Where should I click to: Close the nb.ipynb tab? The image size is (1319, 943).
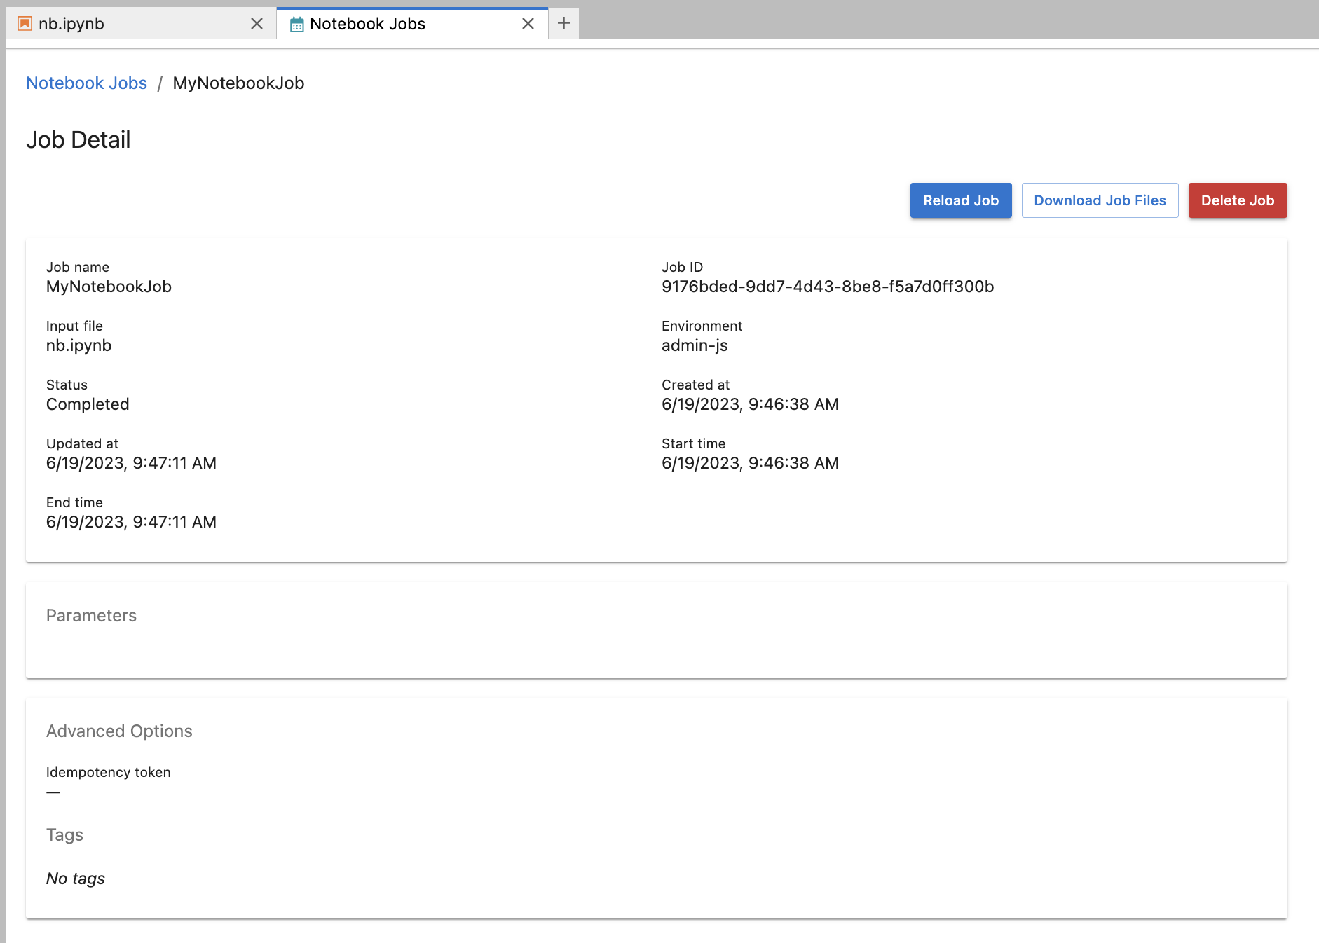click(257, 23)
